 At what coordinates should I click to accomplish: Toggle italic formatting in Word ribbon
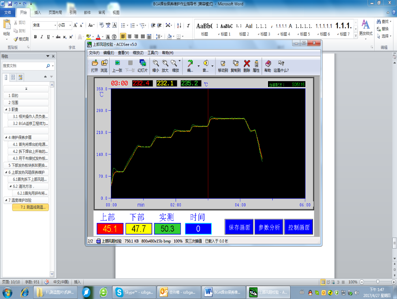coord(42,37)
